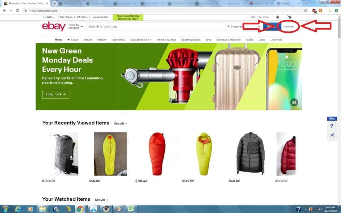Image resolution: width=341 pixels, height=213 pixels.
Task: Open the Motors category
Action: 88,40
